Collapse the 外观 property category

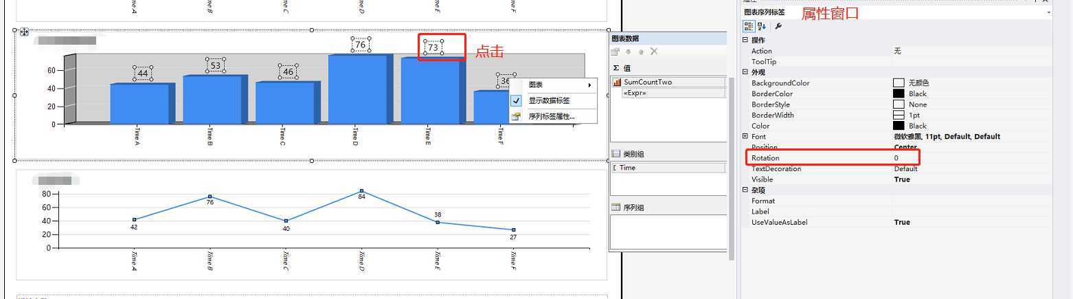pos(745,72)
